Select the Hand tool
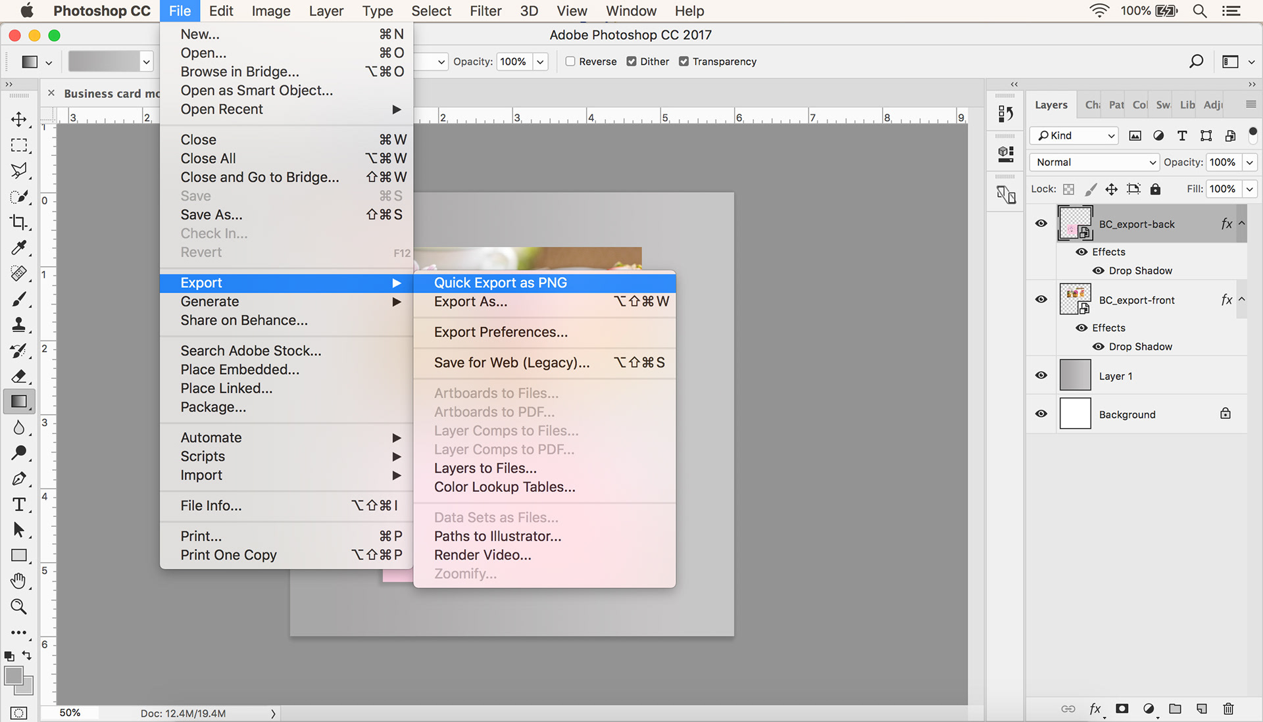The image size is (1263, 722). (x=19, y=581)
